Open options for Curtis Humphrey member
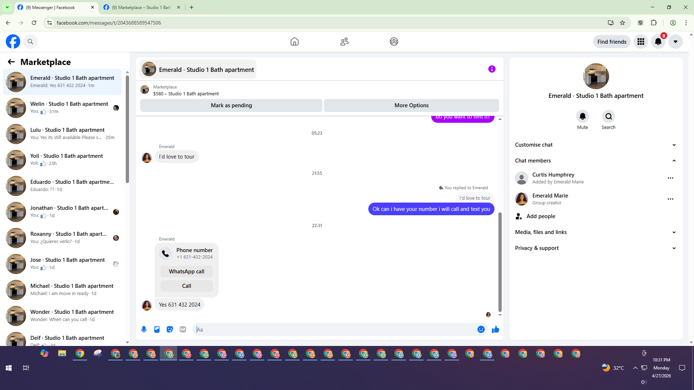 click(x=671, y=178)
